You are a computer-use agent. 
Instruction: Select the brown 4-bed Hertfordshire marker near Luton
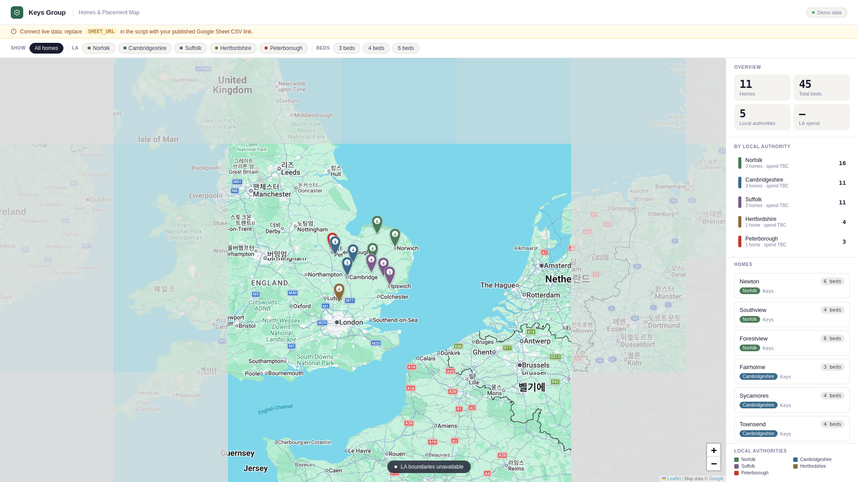(339, 292)
